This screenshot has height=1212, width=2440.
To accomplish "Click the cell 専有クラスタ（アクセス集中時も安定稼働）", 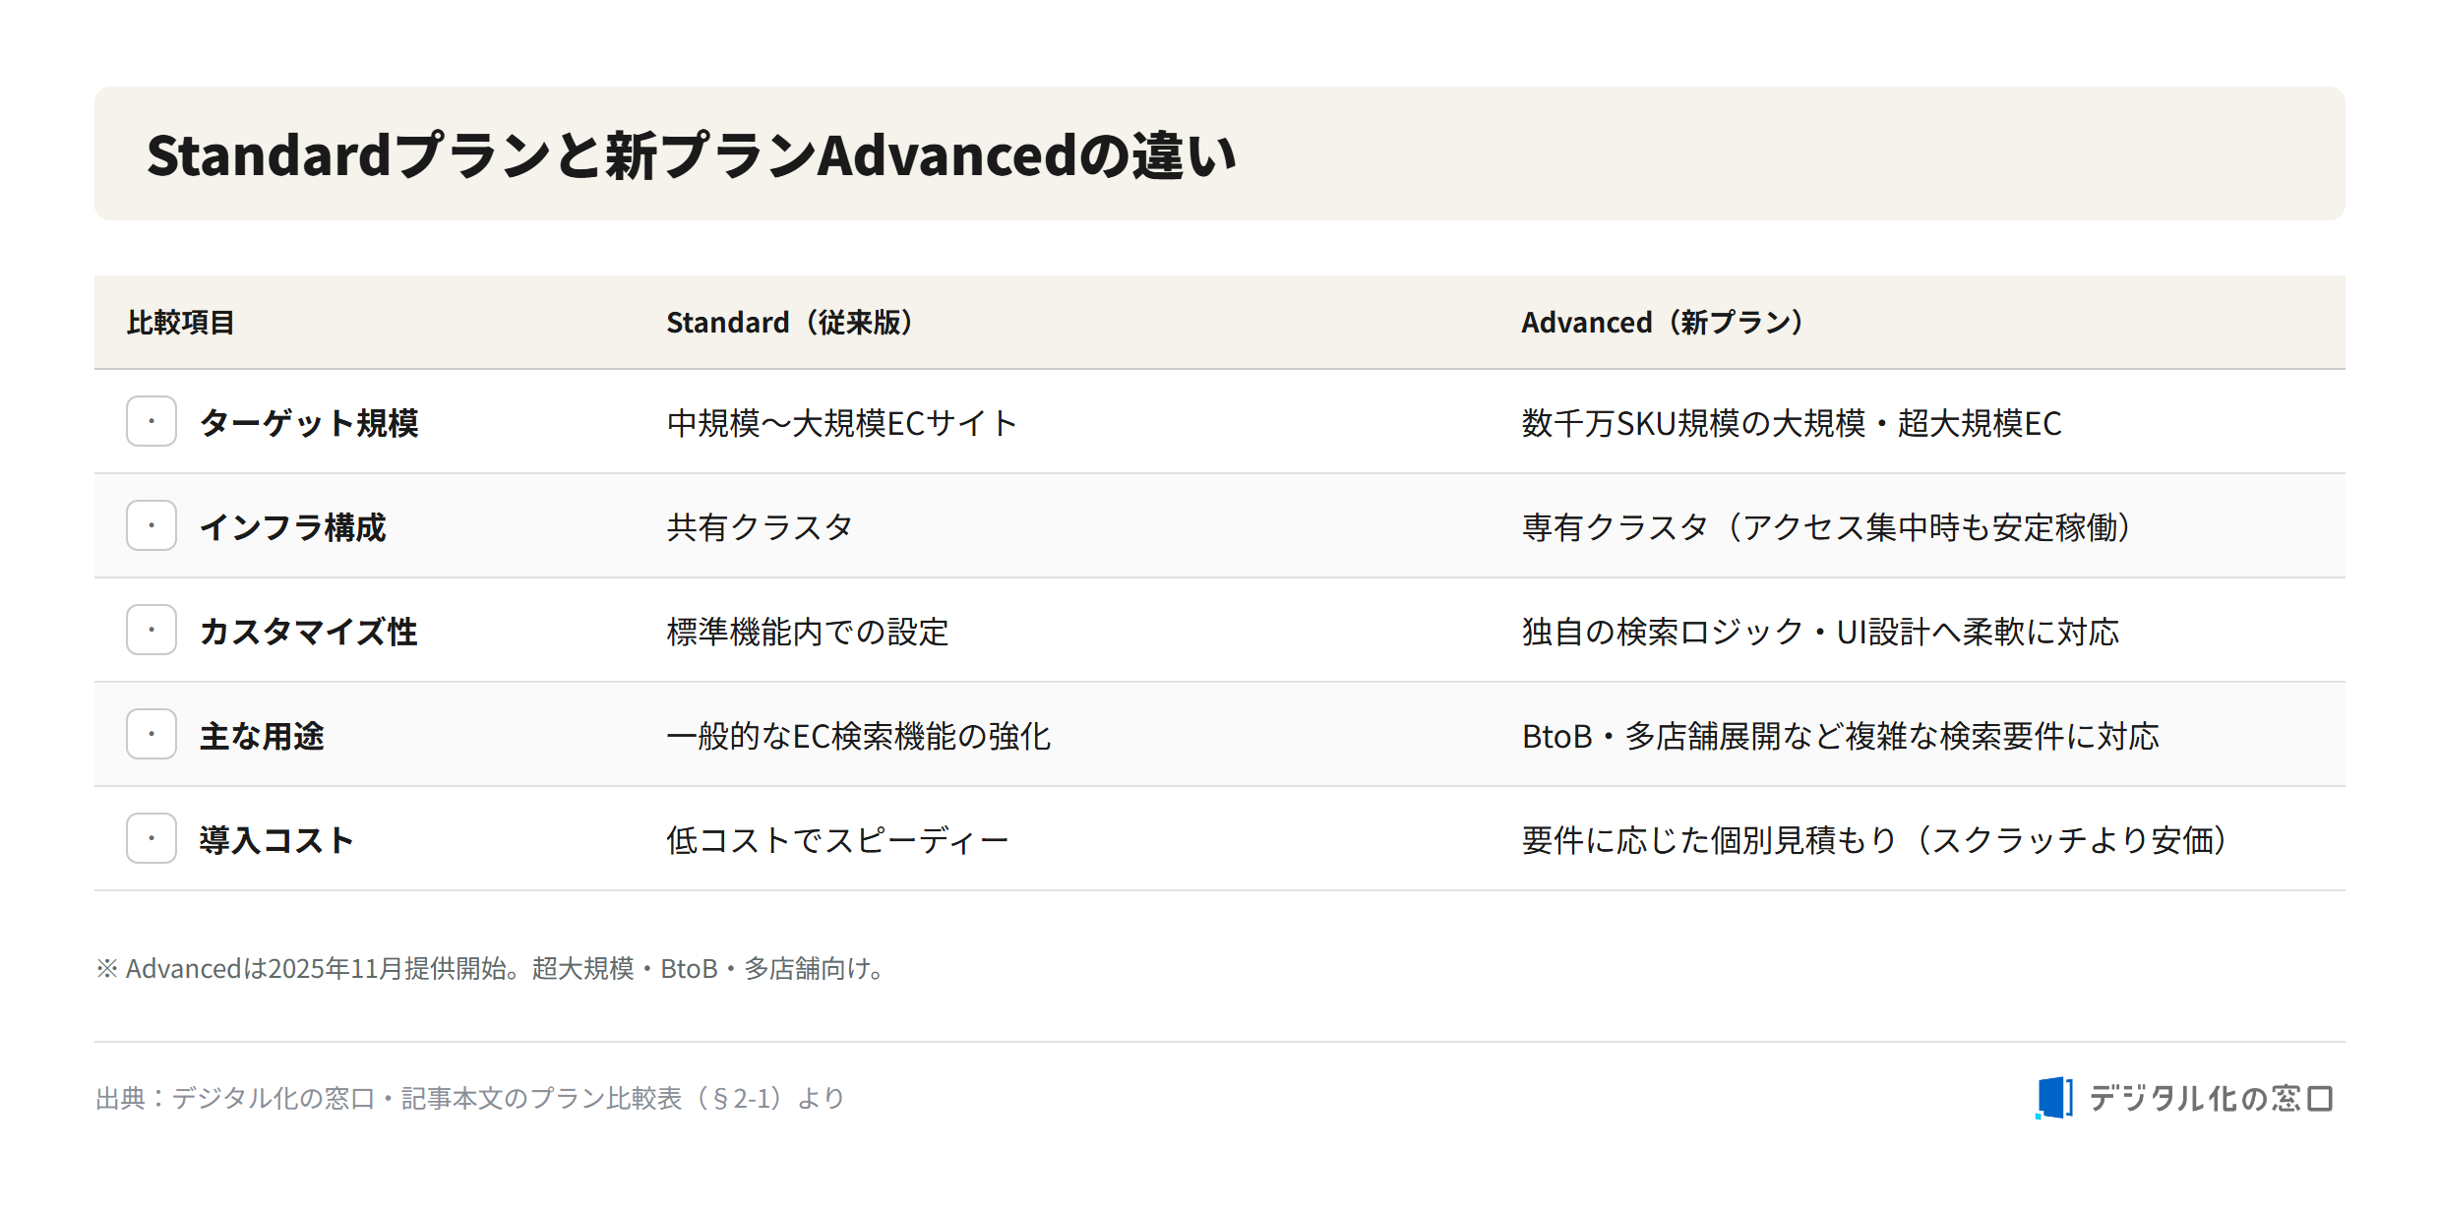I will click(1826, 527).
